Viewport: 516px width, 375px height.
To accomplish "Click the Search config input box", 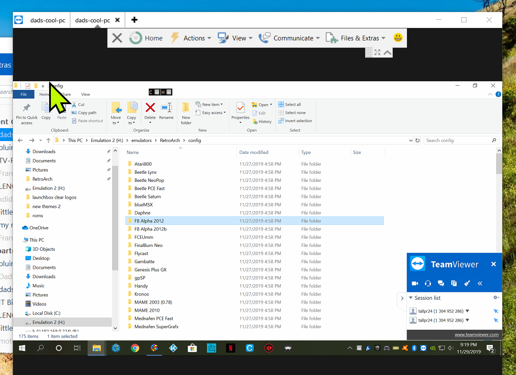I will point(461,140).
